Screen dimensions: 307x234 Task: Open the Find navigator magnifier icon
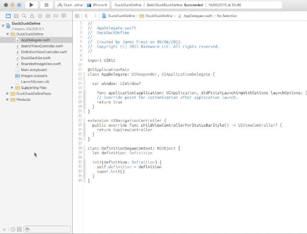(x=24, y=16)
